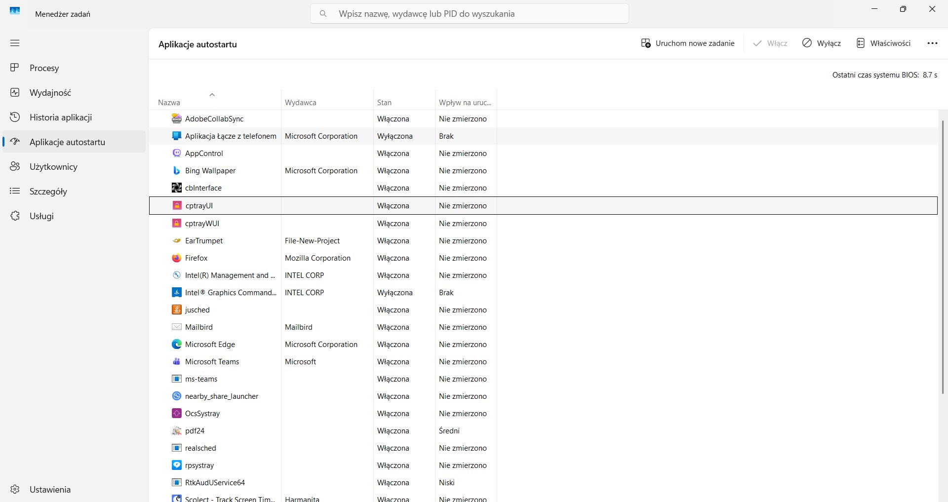Screen dimensions: 948x502
Task: Click Brak impact in Aplikacja Łącze z telefonem row
Action: 446,136
